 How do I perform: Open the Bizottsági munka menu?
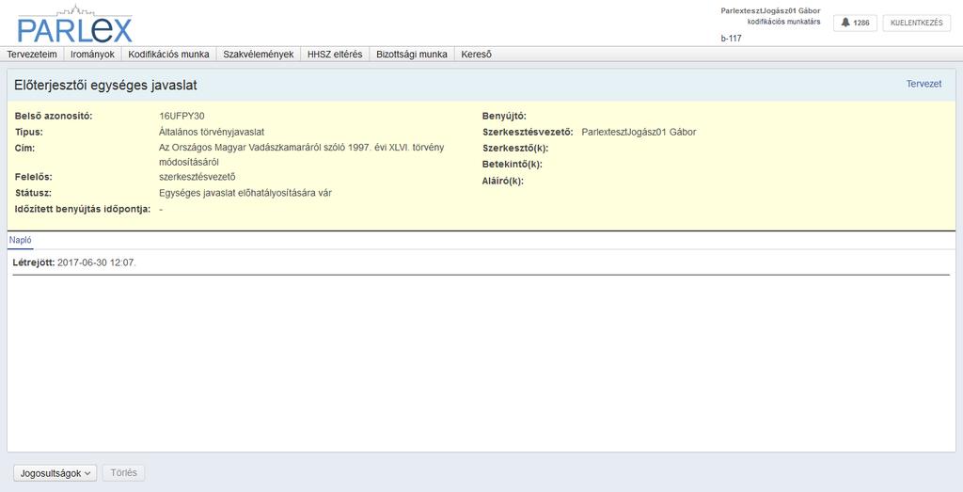tap(412, 54)
